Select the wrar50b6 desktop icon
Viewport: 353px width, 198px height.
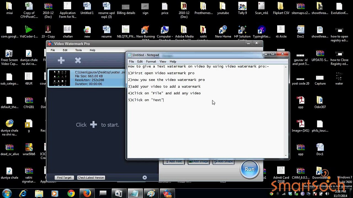click(29, 150)
